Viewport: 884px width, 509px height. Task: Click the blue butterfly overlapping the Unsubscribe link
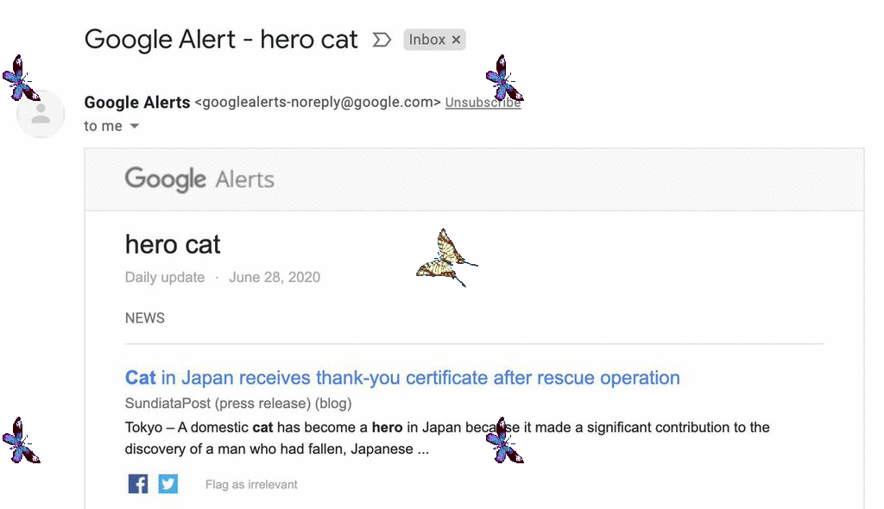click(x=502, y=79)
